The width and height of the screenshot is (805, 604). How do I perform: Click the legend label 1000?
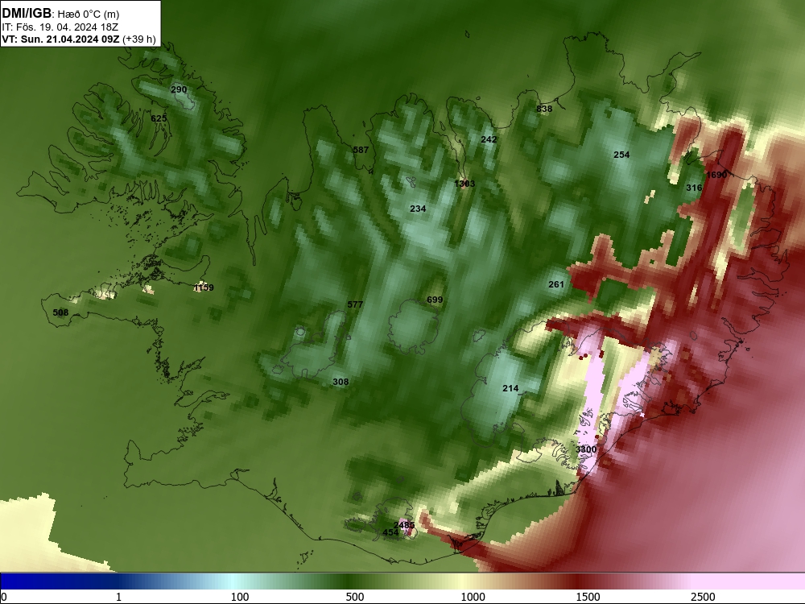coord(473,597)
